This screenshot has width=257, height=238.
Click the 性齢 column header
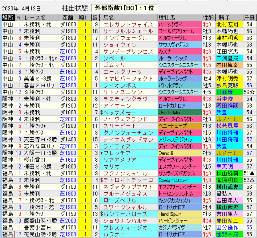pyautogui.click(x=208, y=18)
